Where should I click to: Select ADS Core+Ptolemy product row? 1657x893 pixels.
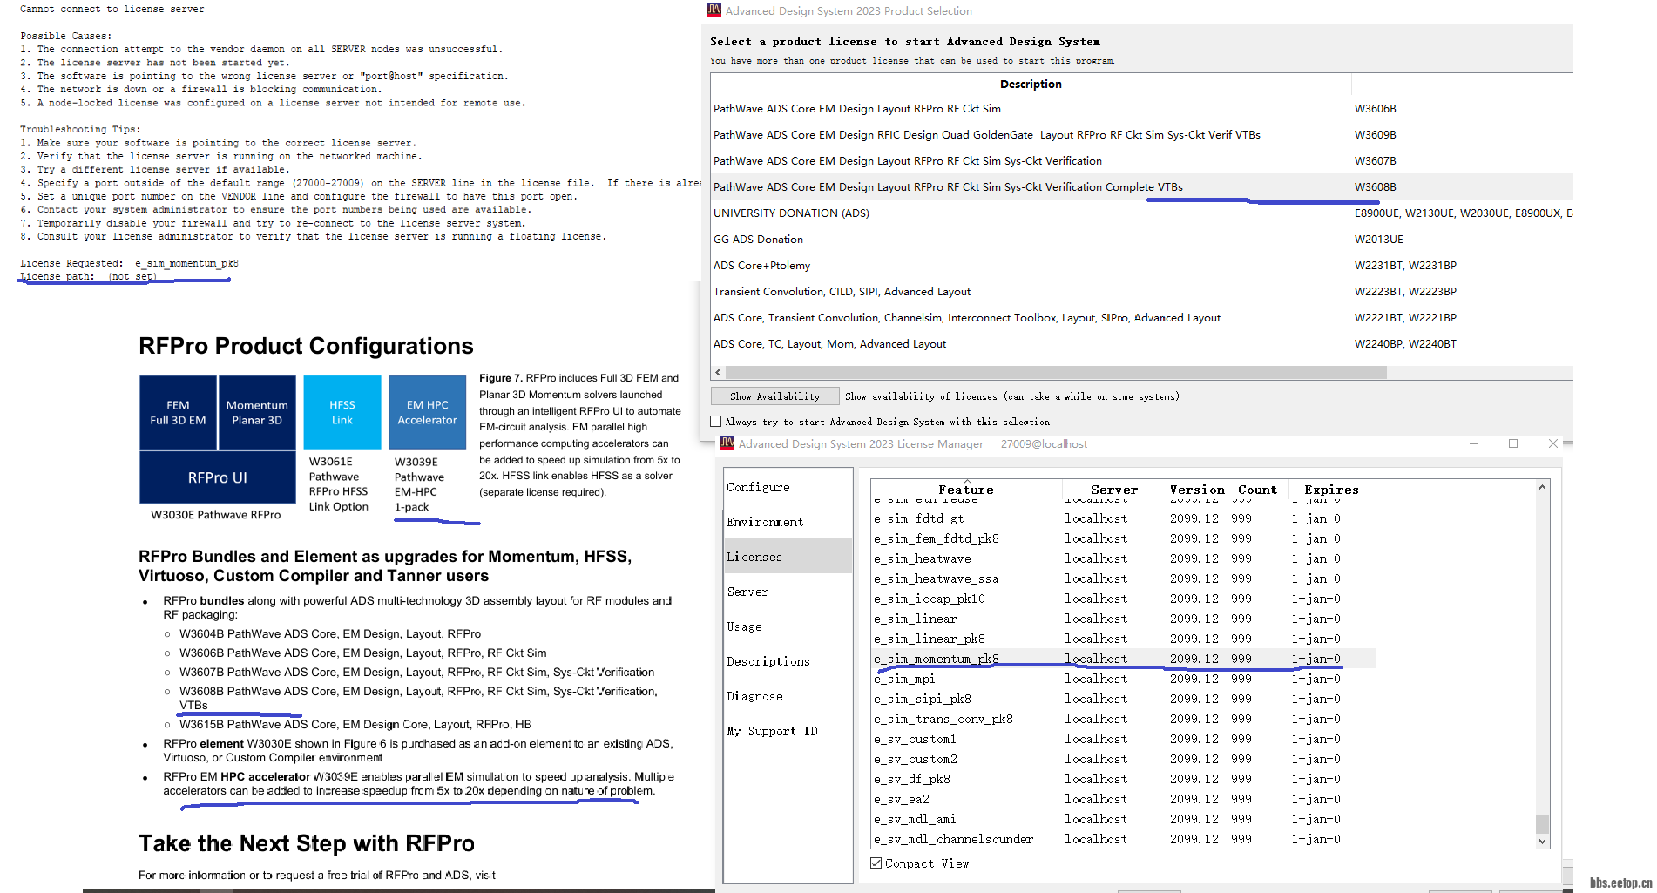point(1142,266)
